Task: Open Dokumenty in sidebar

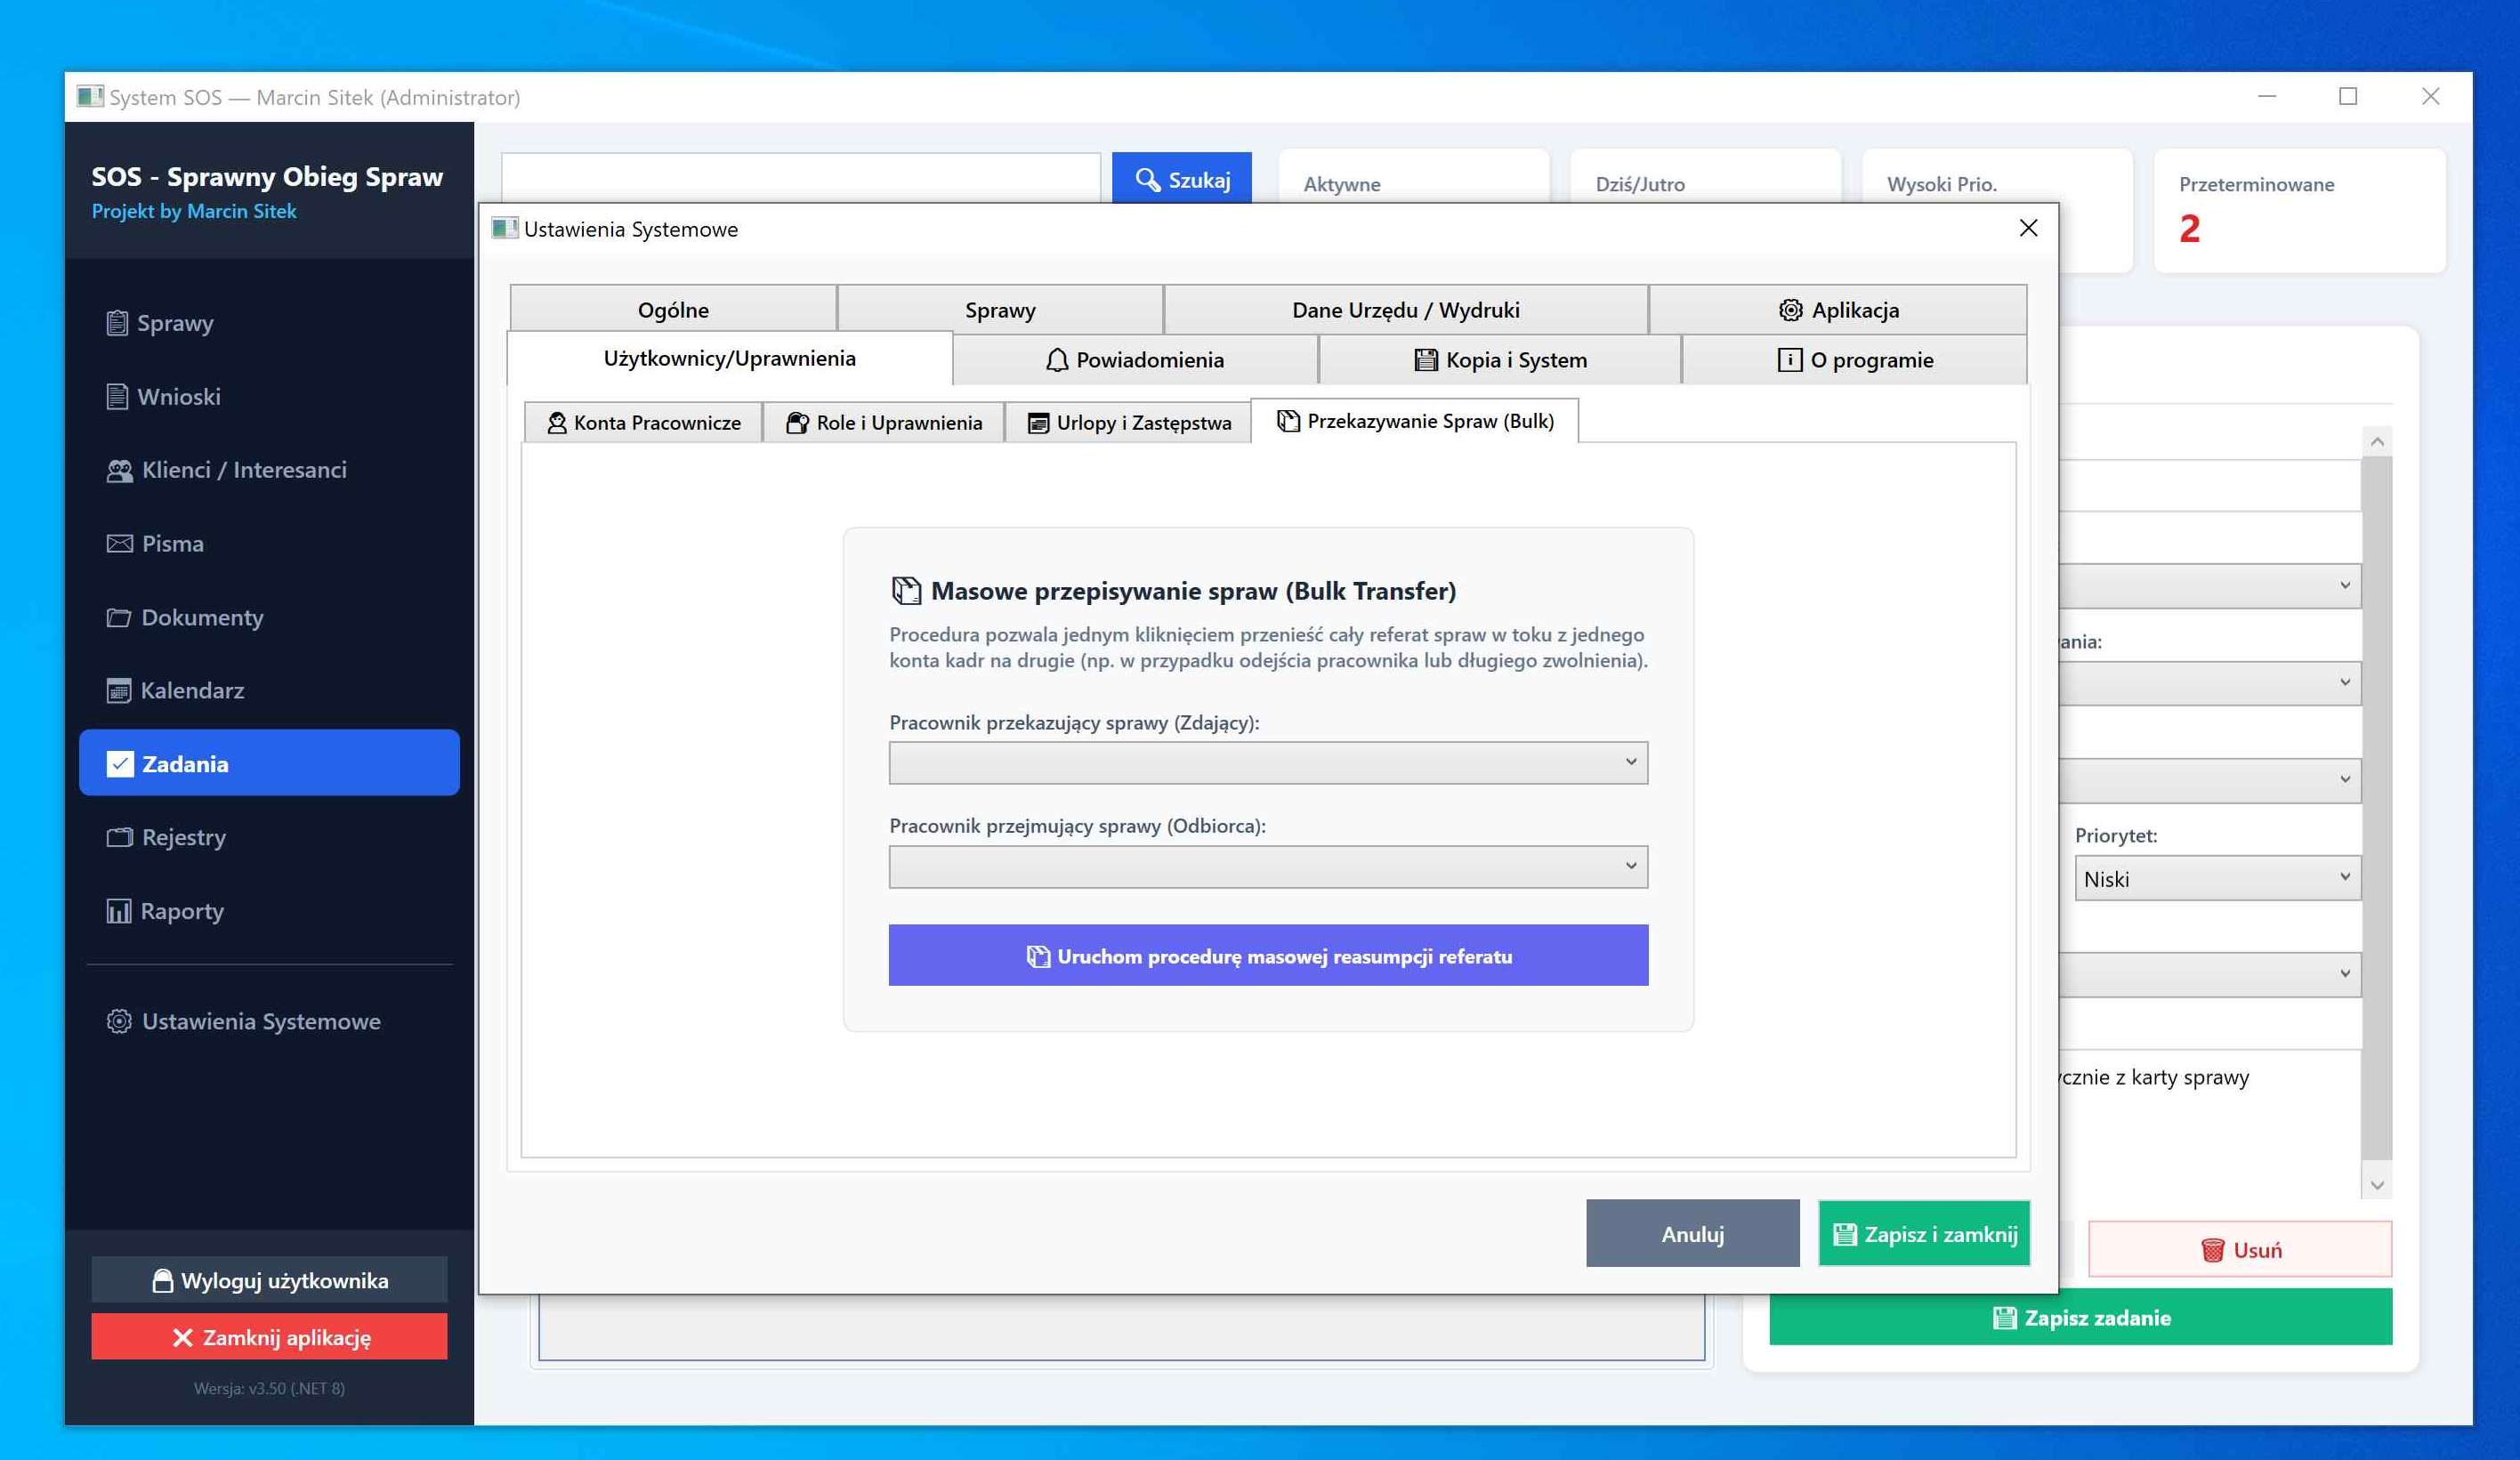Action: (269, 617)
